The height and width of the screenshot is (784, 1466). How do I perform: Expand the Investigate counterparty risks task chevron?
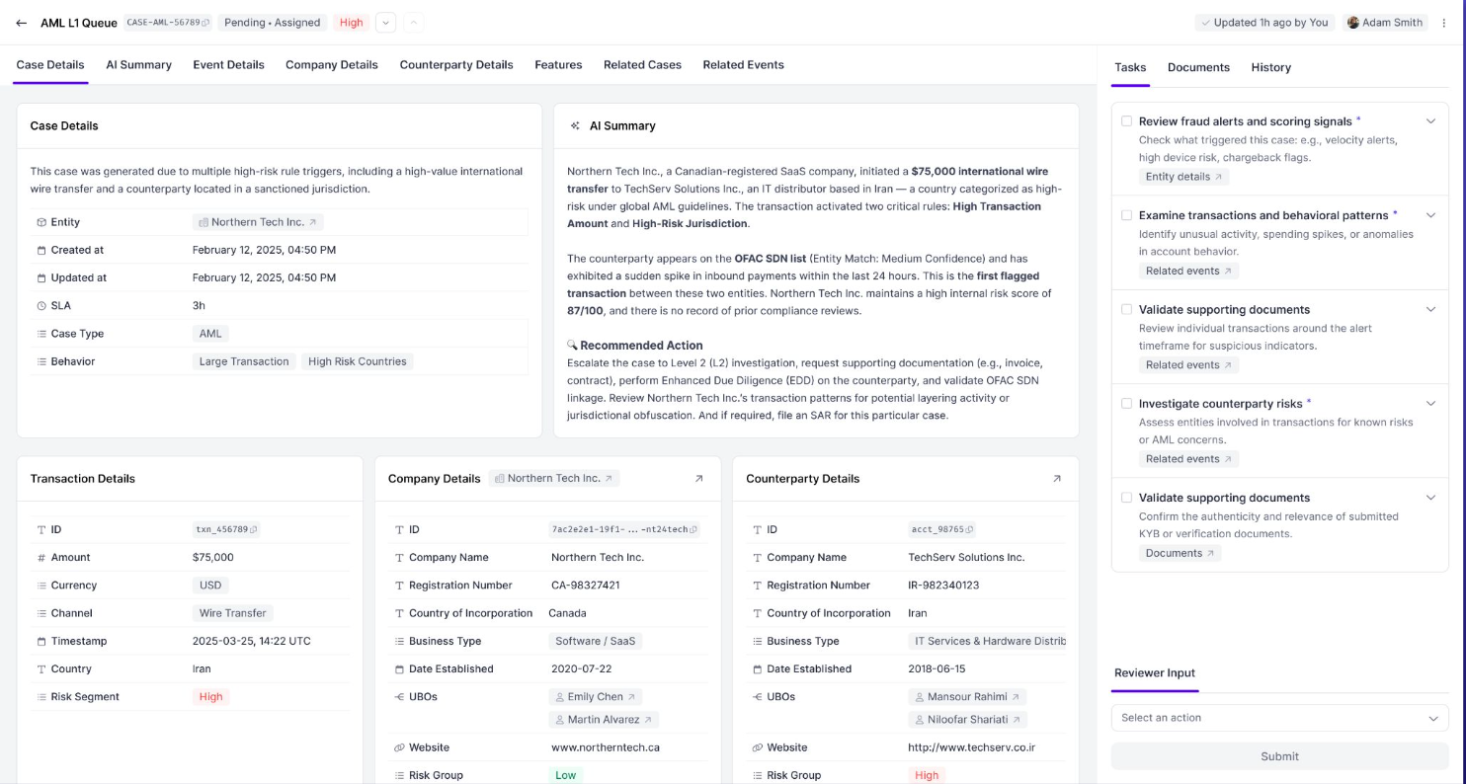(1430, 403)
